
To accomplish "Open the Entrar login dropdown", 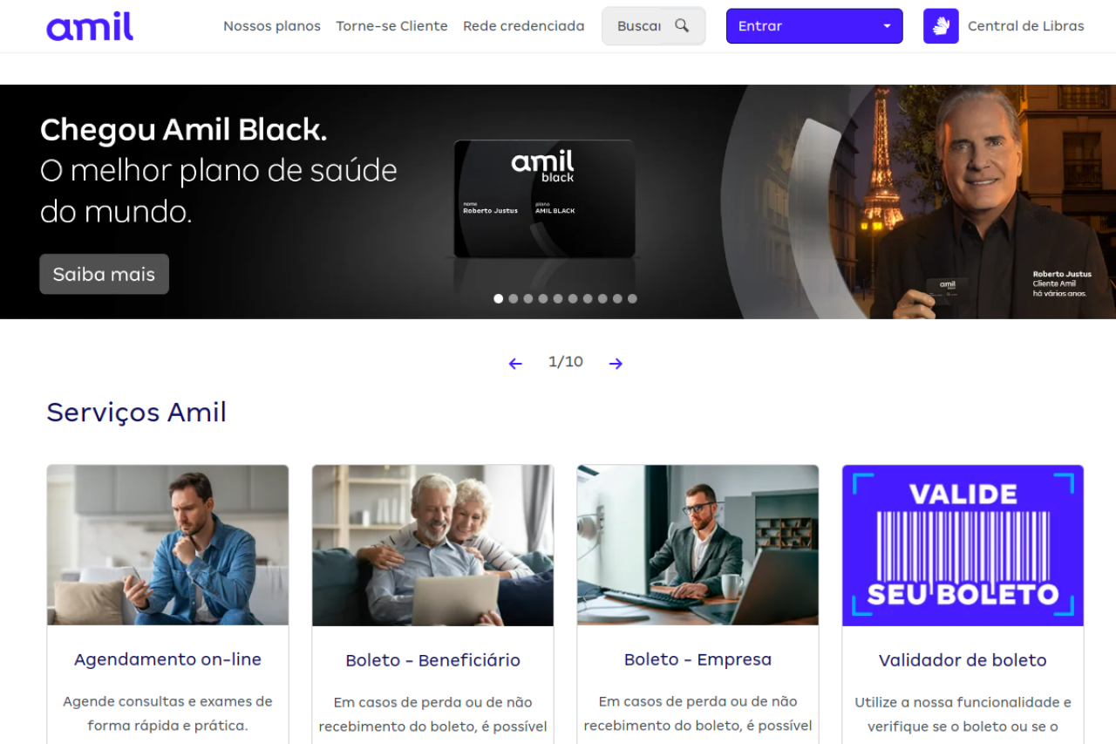I will (x=813, y=26).
